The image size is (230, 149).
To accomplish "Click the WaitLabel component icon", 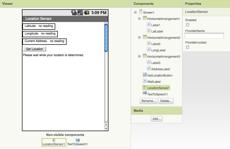I will (x=145, y=81).
